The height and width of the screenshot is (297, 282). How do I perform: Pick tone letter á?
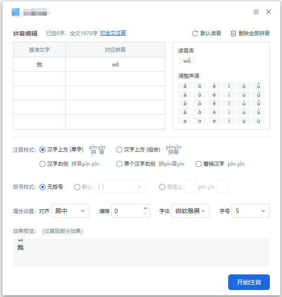click(x=185, y=94)
